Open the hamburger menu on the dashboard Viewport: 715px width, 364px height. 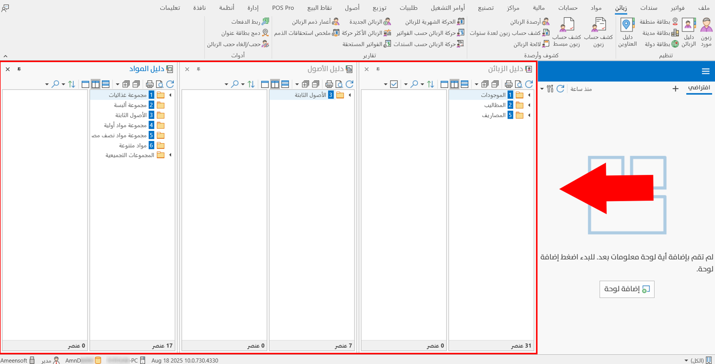click(x=705, y=71)
